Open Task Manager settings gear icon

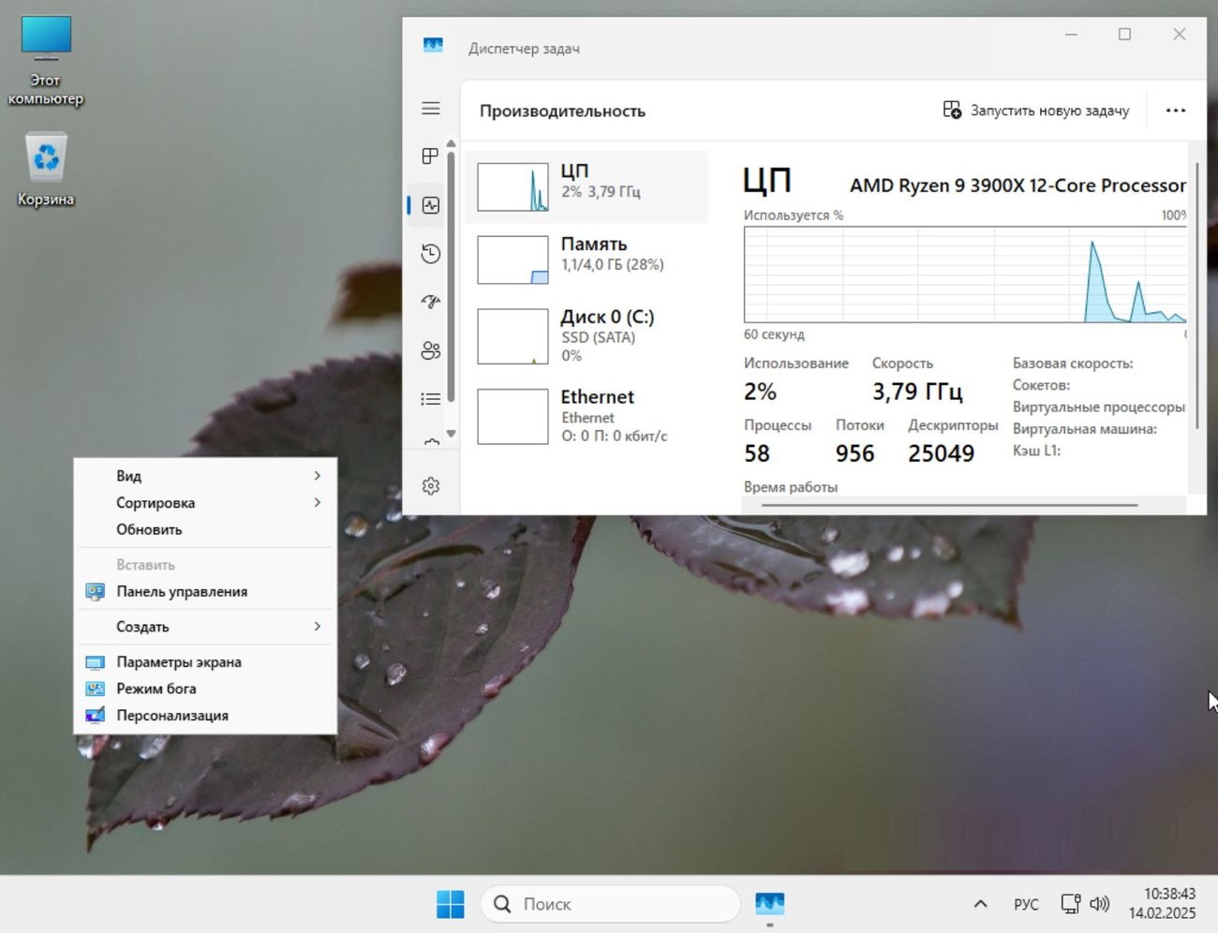431,486
